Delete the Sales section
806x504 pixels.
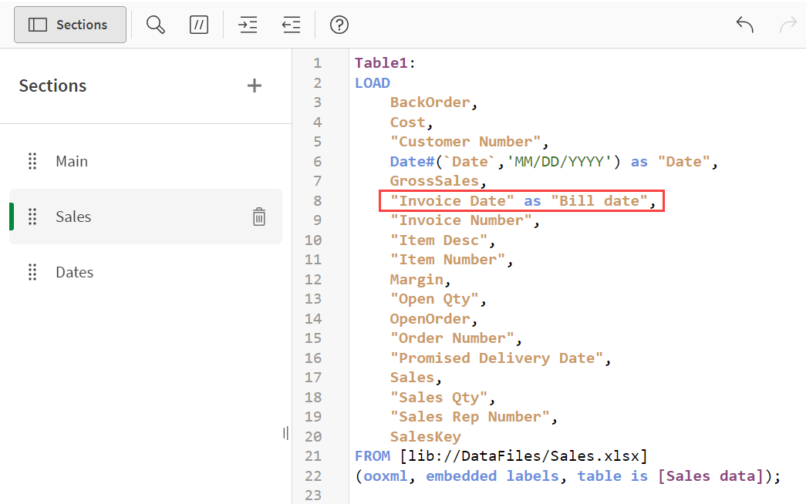click(259, 217)
